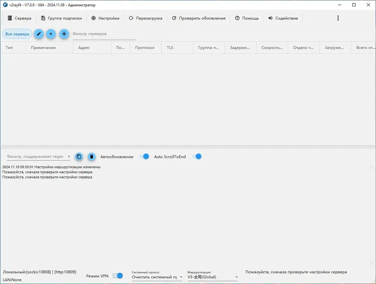376x284 pixels.
Task: Copy log messages with copy icon
Action: [79, 157]
